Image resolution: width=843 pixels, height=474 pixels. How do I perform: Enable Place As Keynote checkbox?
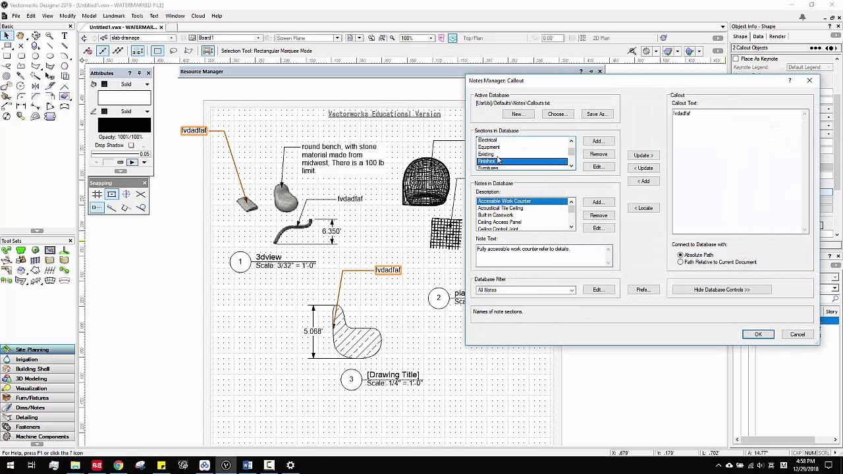click(736, 59)
